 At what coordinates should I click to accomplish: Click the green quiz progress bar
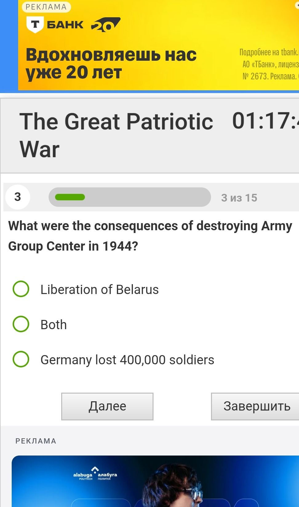pyautogui.click(x=130, y=197)
